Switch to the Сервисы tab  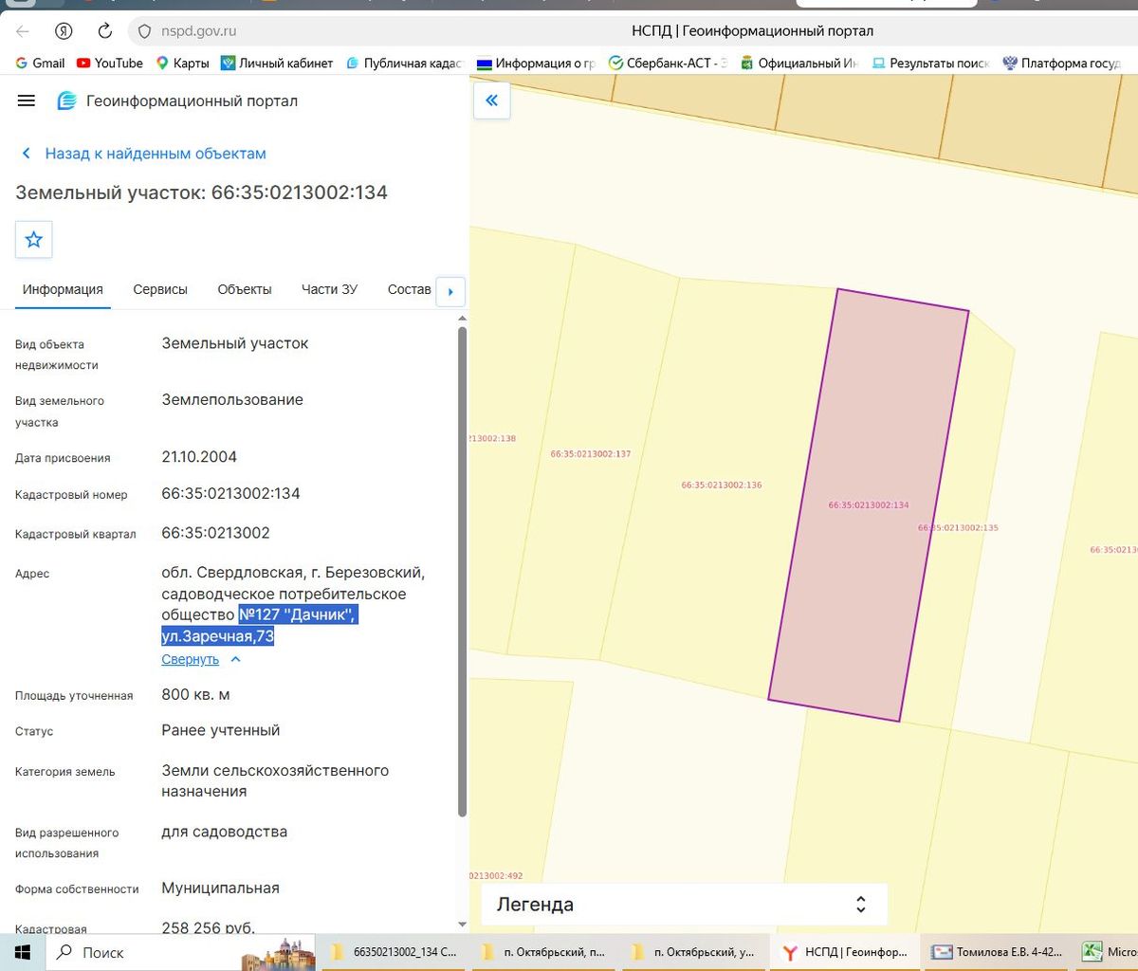[x=160, y=289]
